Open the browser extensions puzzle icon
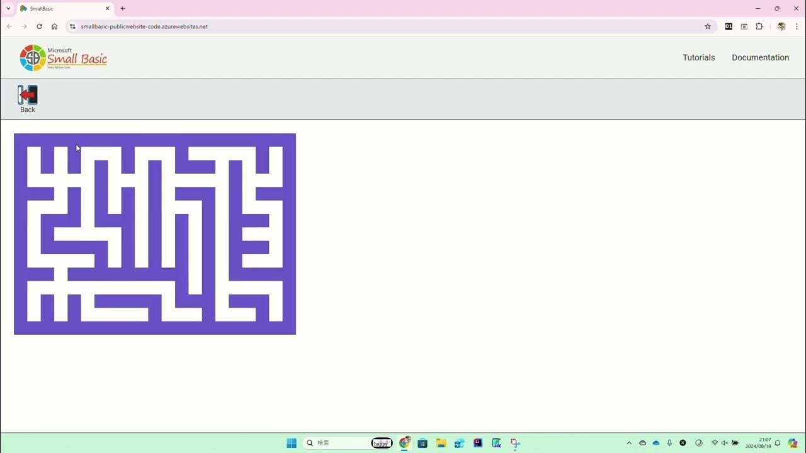 click(759, 26)
